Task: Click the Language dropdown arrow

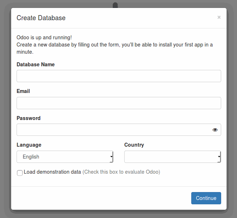Action: coord(111,157)
